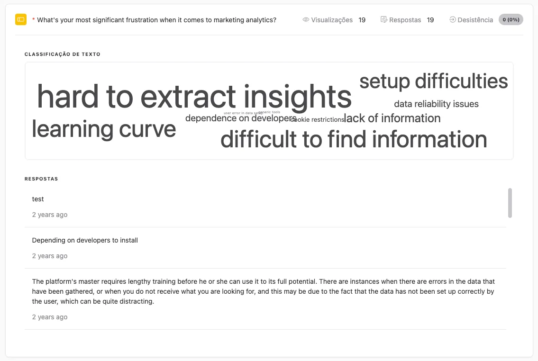The height and width of the screenshot is (361, 538).
Task: Select "hard to extract insights" in word cloud
Action: click(x=194, y=97)
